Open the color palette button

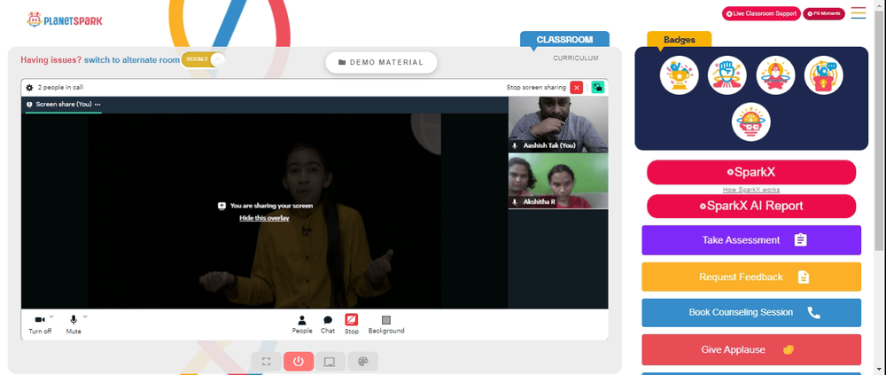[362, 362]
